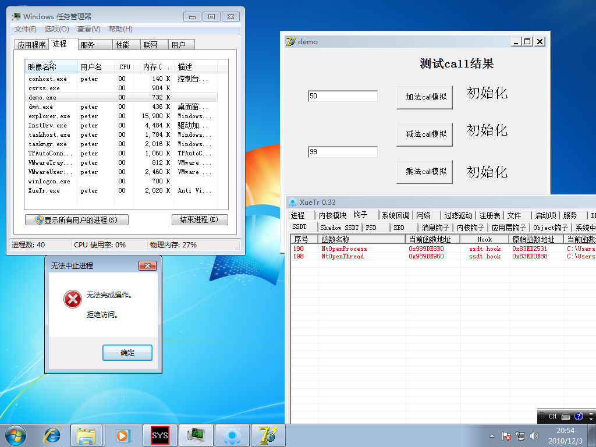Viewport: 596px width, 447px height.
Task: Switch to demo app taskbar icon
Action: tap(268, 435)
